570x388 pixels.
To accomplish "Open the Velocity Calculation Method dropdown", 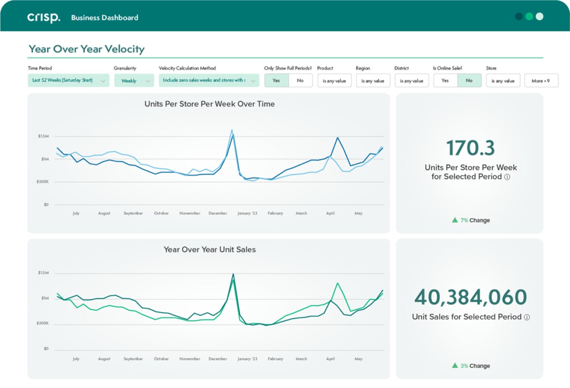I will click(209, 81).
